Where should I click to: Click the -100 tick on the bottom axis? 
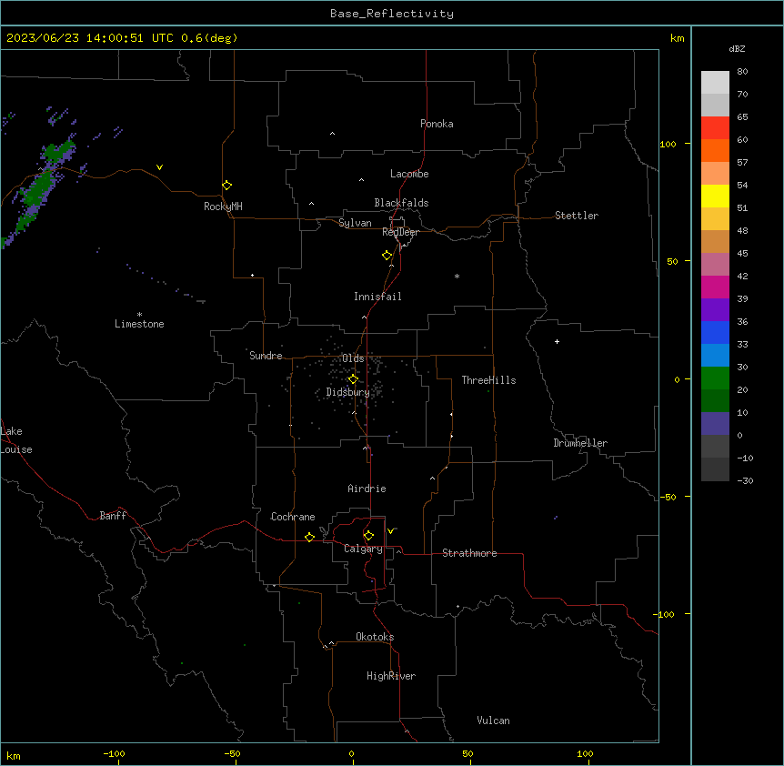pyautogui.click(x=115, y=753)
